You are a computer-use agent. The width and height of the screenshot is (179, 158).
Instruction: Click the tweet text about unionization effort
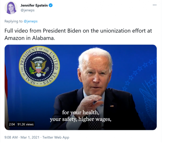click(x=78, y=34)
